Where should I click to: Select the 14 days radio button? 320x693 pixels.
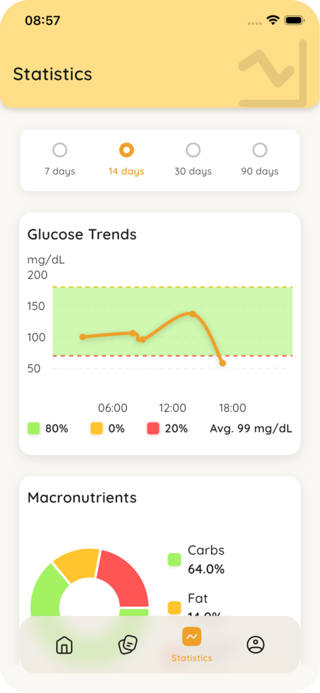(127, 150)
